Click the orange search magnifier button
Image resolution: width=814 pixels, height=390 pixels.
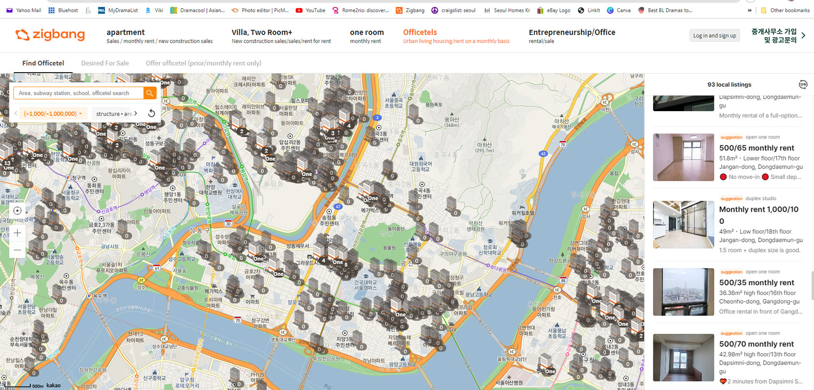coord(150,93)
